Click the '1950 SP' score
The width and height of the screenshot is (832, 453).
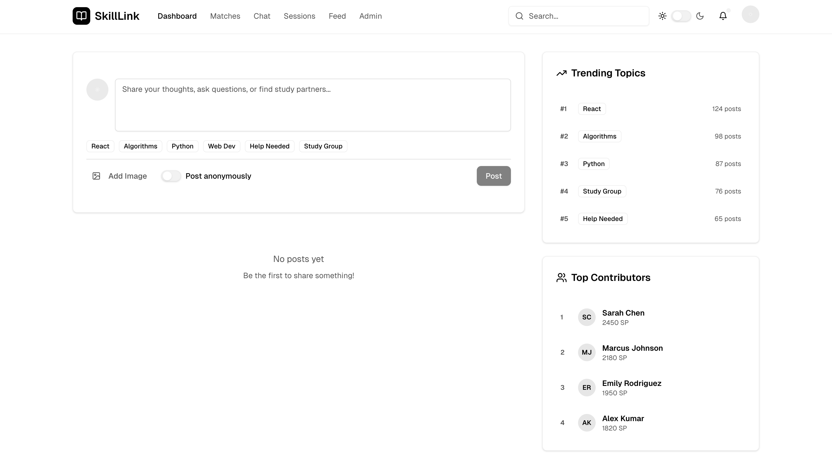[x=615, y=393]
